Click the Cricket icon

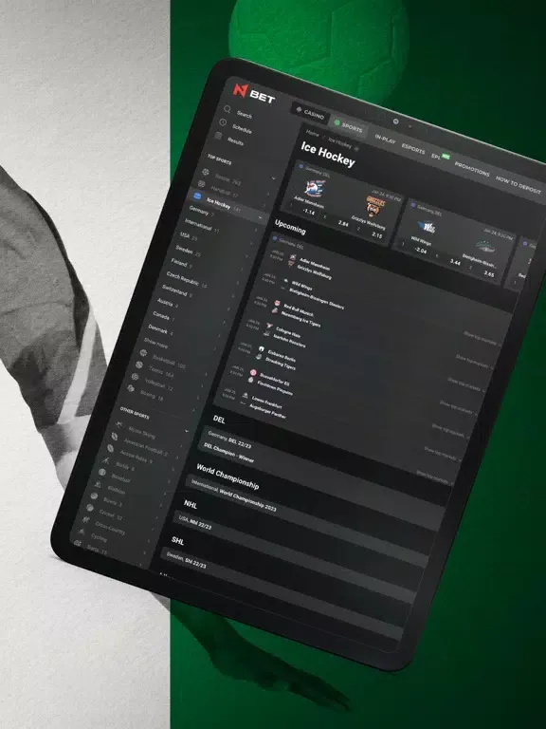[90, 508]
